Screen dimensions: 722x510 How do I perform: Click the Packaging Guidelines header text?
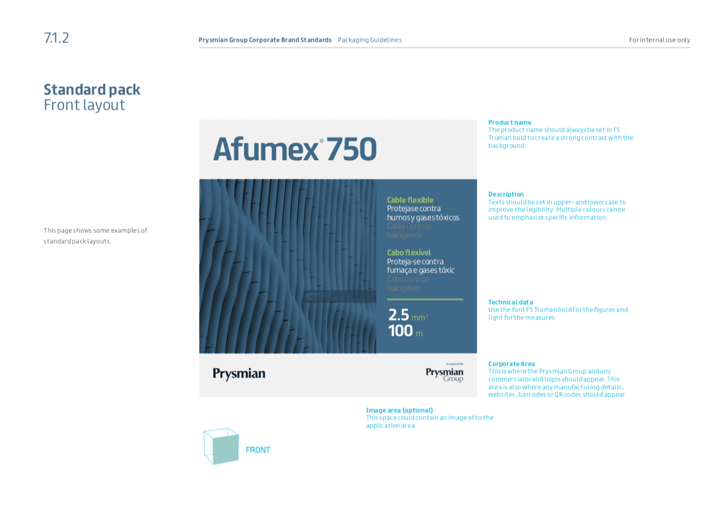point(369,40)
